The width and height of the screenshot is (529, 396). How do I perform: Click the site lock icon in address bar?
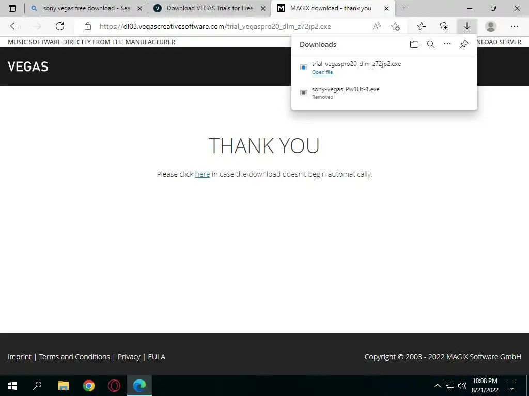point(88,26)
